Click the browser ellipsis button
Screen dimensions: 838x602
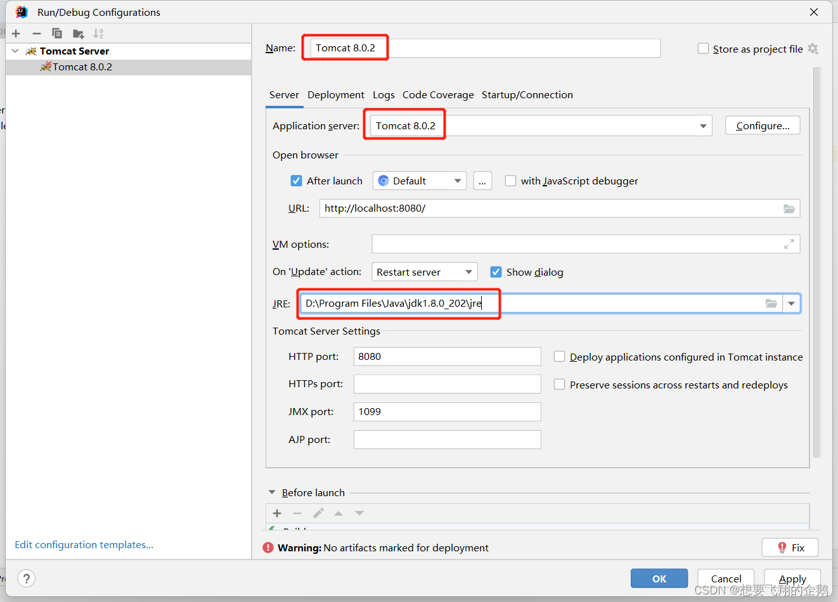point(482,181)
